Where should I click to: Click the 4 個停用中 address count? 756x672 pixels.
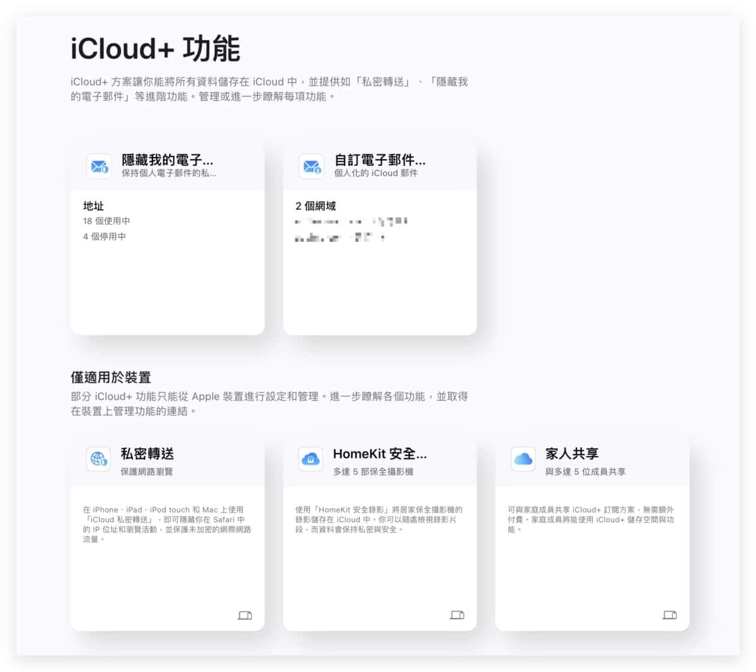click(105, 237)
